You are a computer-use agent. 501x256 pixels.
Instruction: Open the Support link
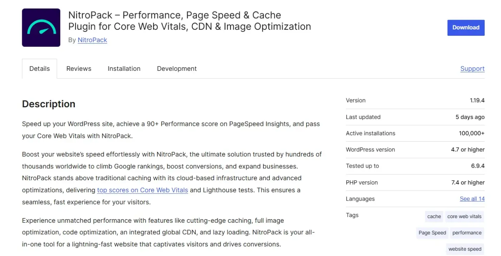point(472,69)
